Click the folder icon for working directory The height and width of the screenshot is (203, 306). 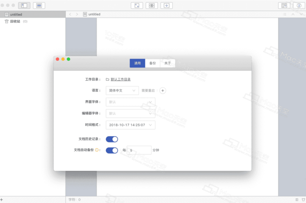(x=108, y=79)
